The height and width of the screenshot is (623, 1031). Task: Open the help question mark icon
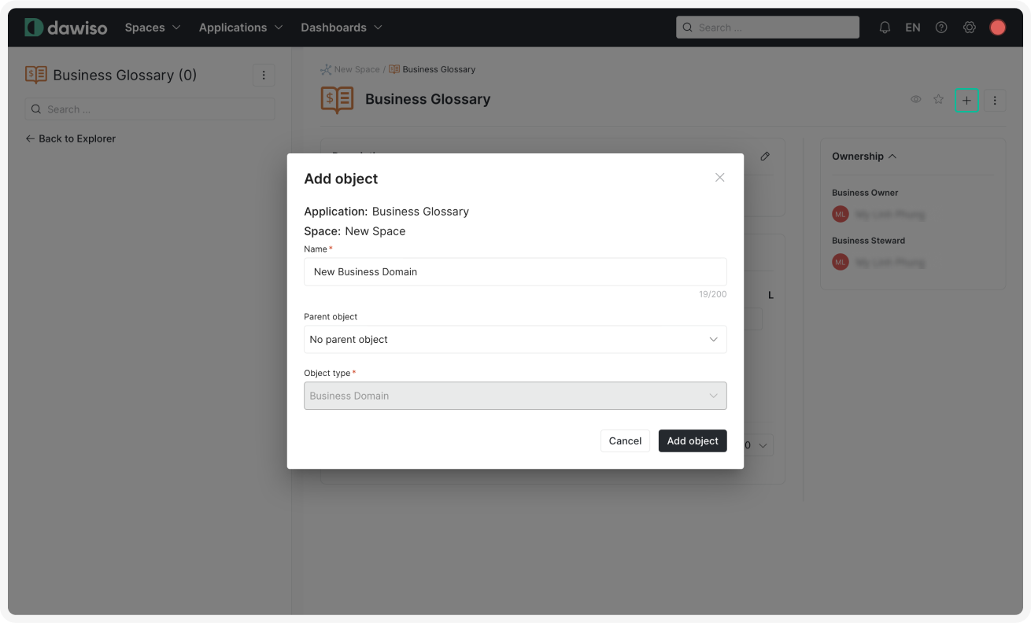pos(941,27)
